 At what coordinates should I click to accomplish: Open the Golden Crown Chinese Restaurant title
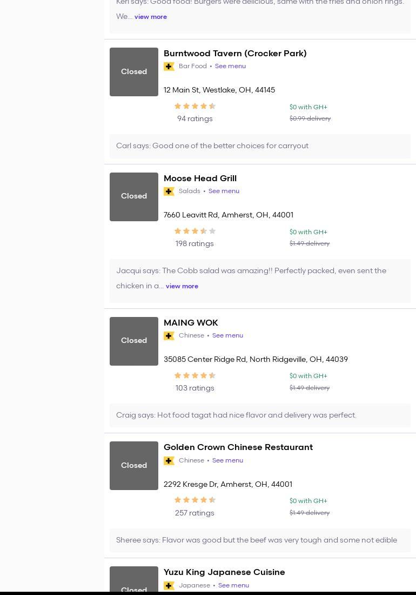pos(238,447)
